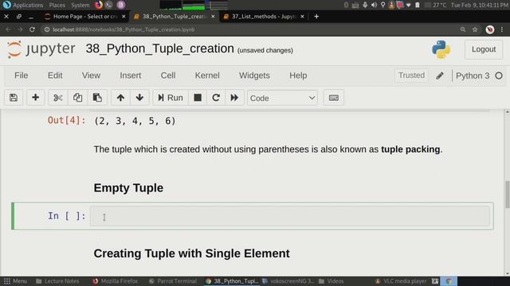The height and width of the screenshot is (286, 510).
Task: Click the Logout button
Action: tap(484, 49)
